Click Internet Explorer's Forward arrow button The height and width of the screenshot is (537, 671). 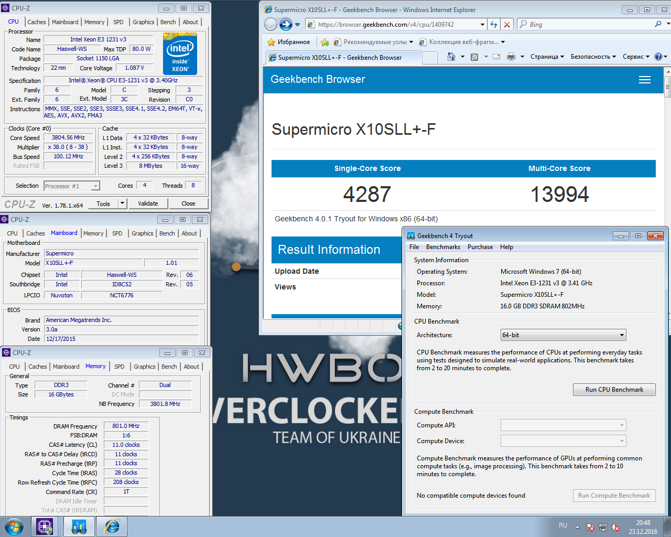click(286, 24)
